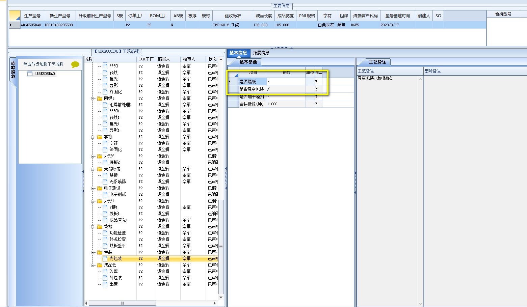Collapse the 阻焊1 tree node
527x307 pixels.
[93, 99]
